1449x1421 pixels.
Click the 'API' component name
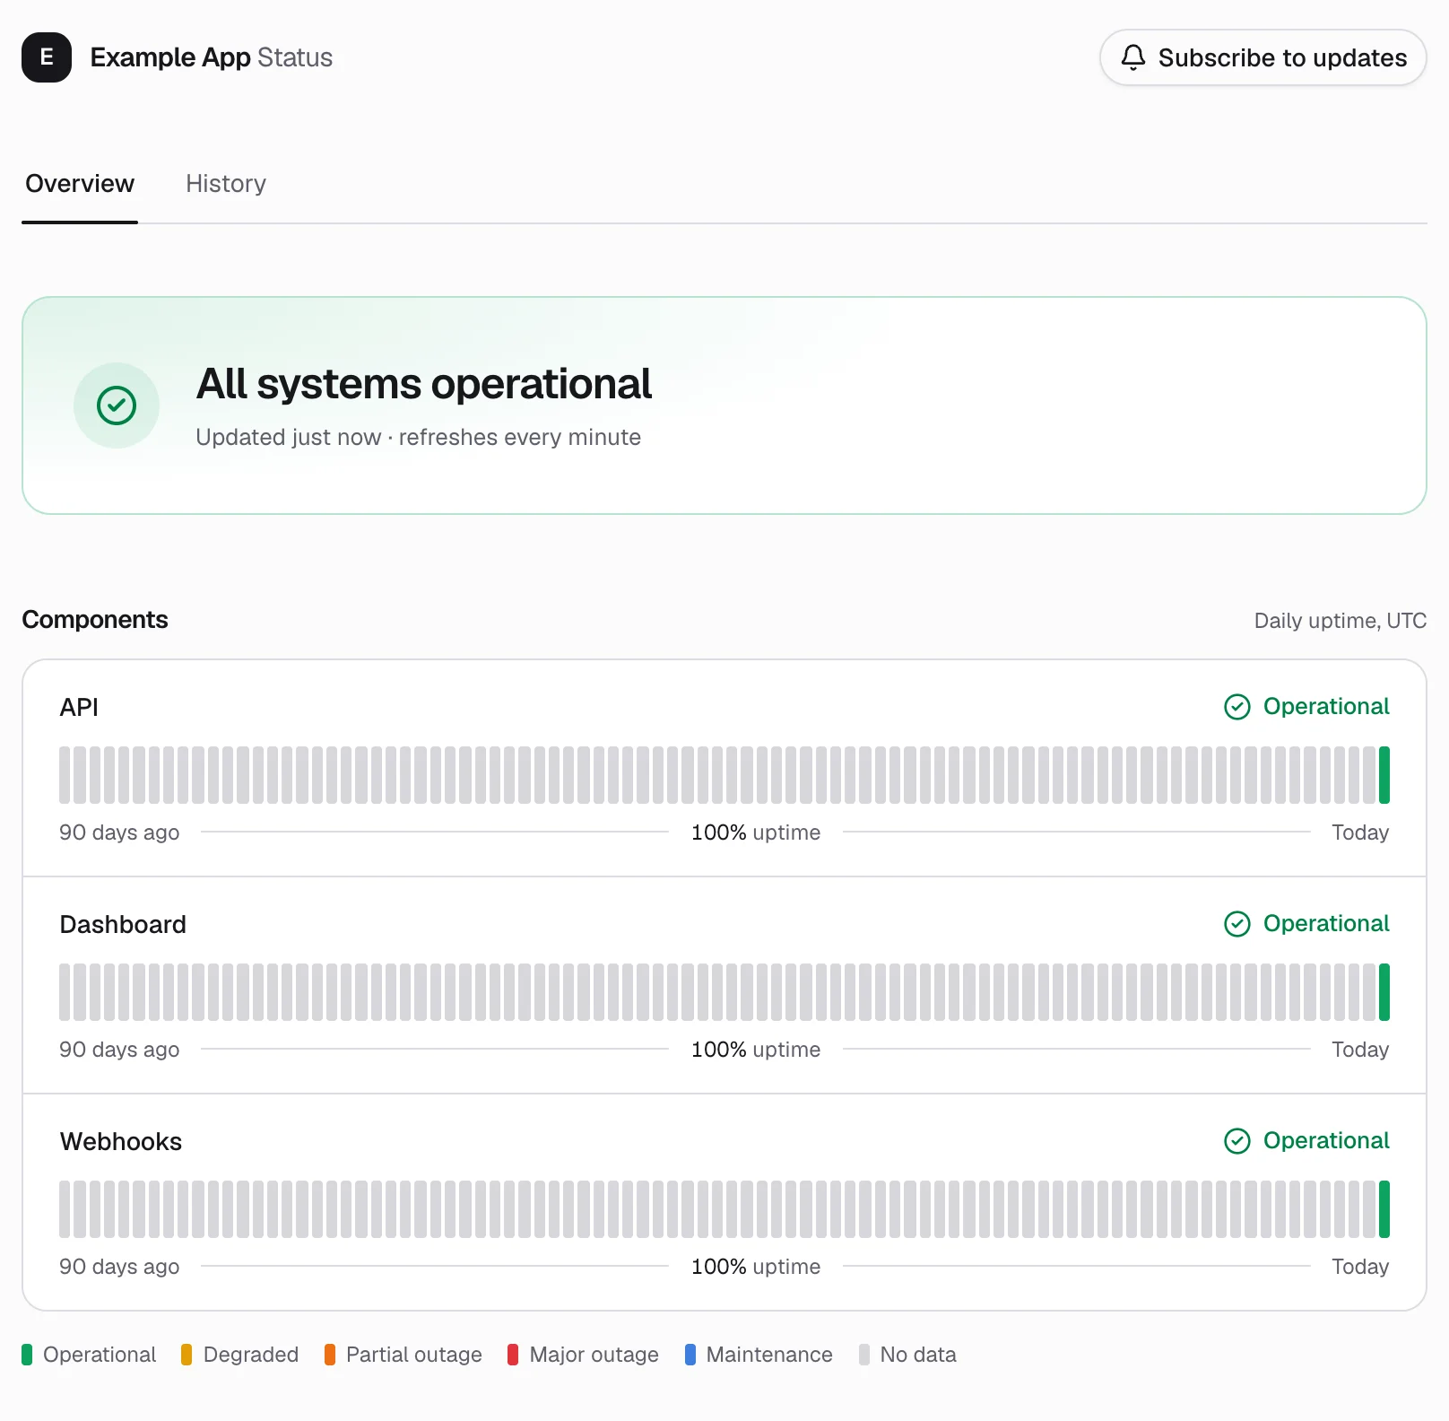point(79,708)
